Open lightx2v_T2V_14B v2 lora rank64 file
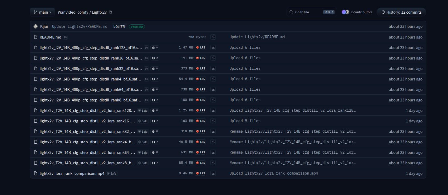The width and height of the screenshot is (448, 195). coord(87,153)
